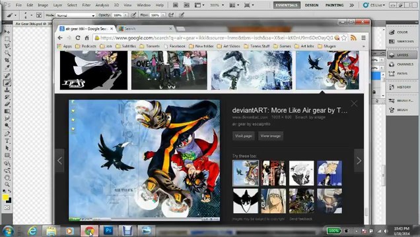Open the History panel
Image resolution: width=420 pixels, height=237 pixels.
402,87
